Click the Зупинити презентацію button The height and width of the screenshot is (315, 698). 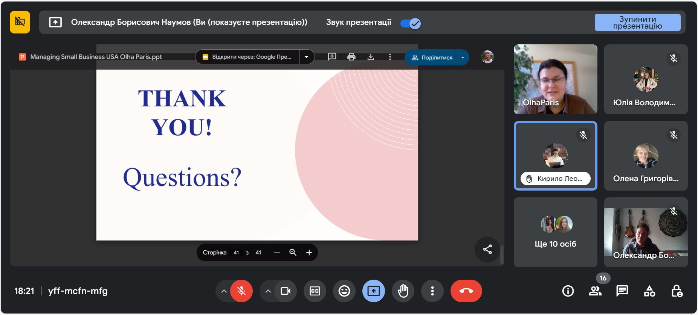click(637, 23)
